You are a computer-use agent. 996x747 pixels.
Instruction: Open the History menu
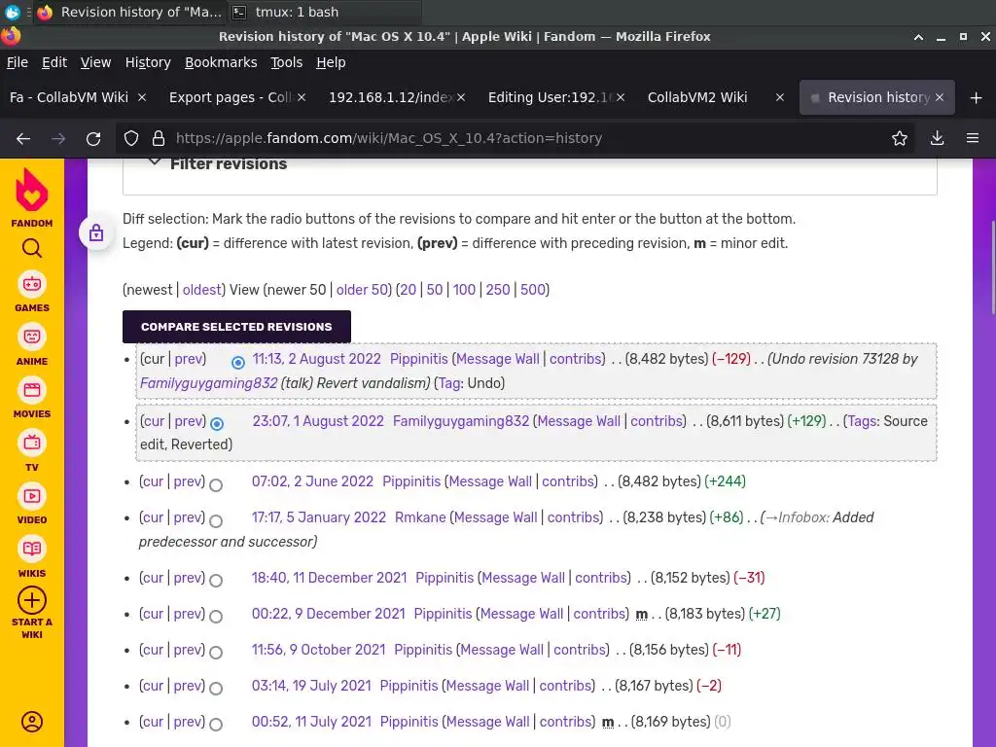(x=148, y=62)
